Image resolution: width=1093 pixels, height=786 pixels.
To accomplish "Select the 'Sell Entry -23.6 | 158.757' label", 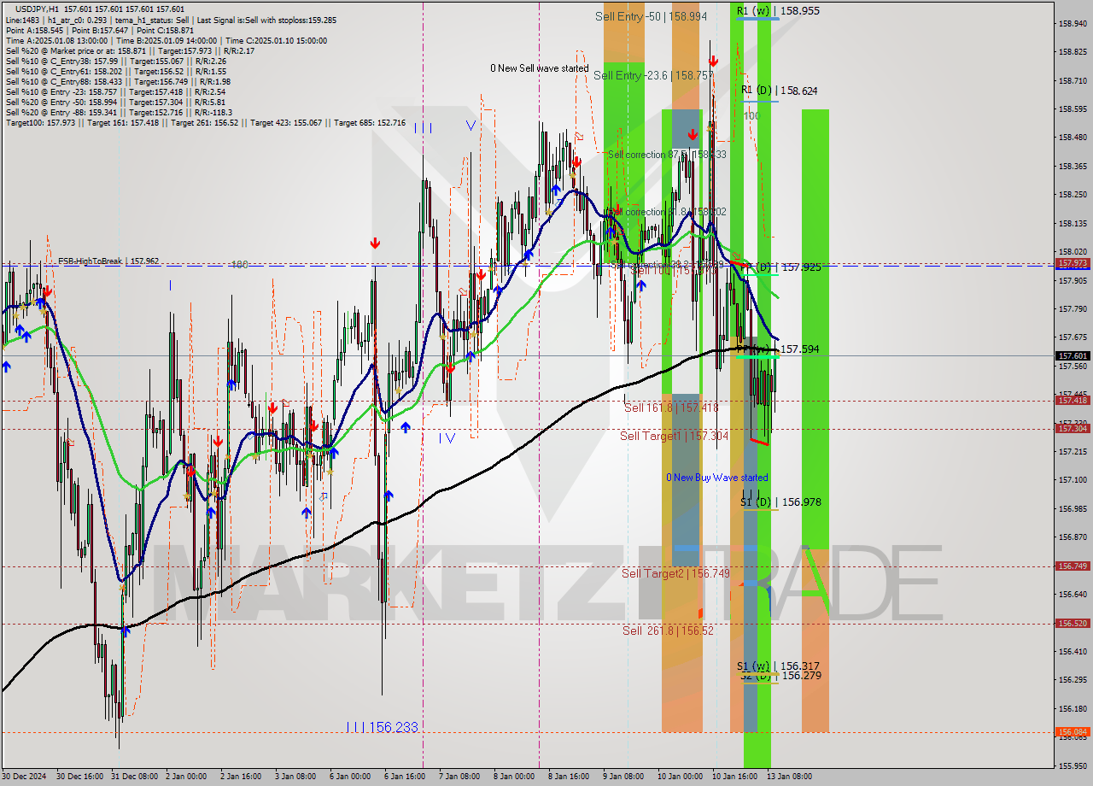I will click(x=654, y=75).
